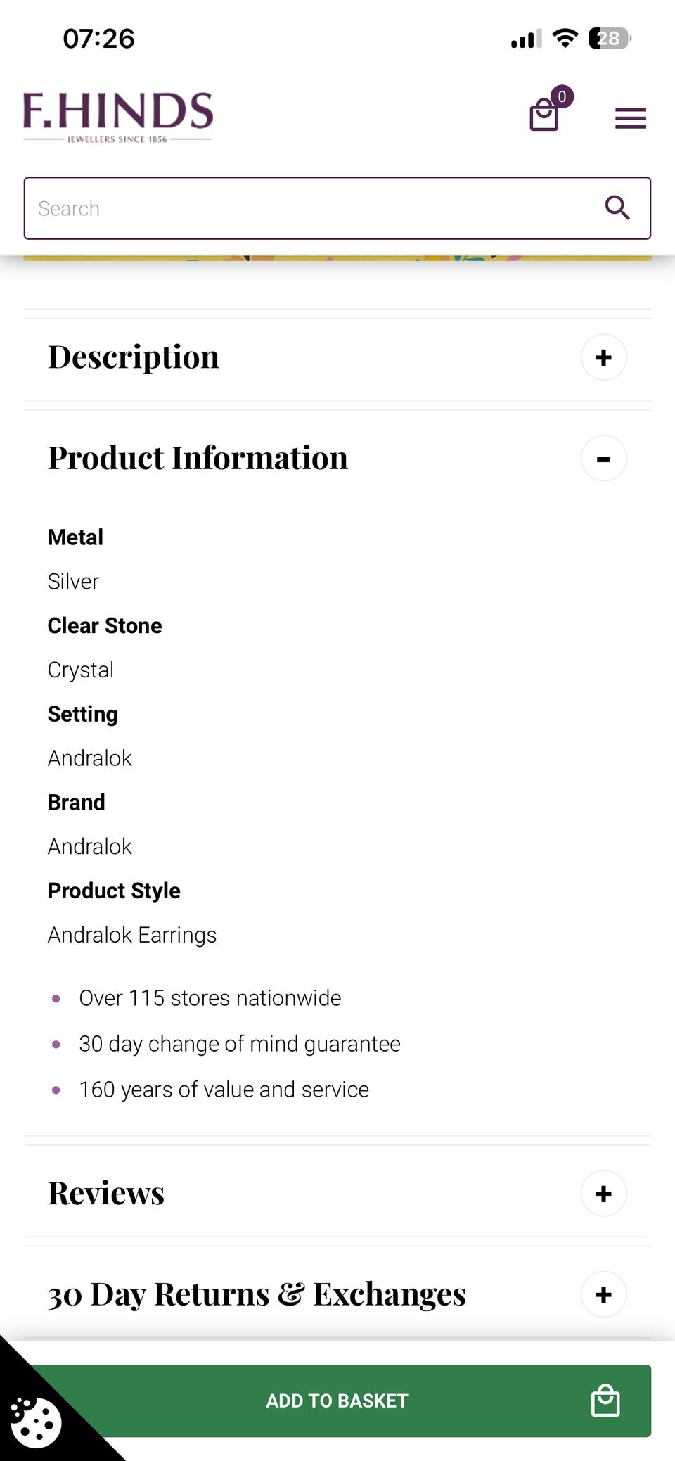Tap the F.Hinds logo
This screenshot has height=1461, width=675.
[x=118, y=117]
